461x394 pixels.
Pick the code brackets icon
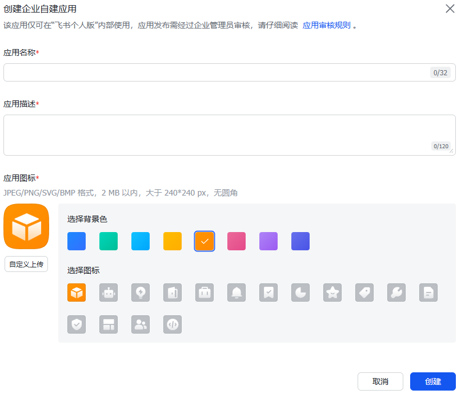(x=173, y=324)
